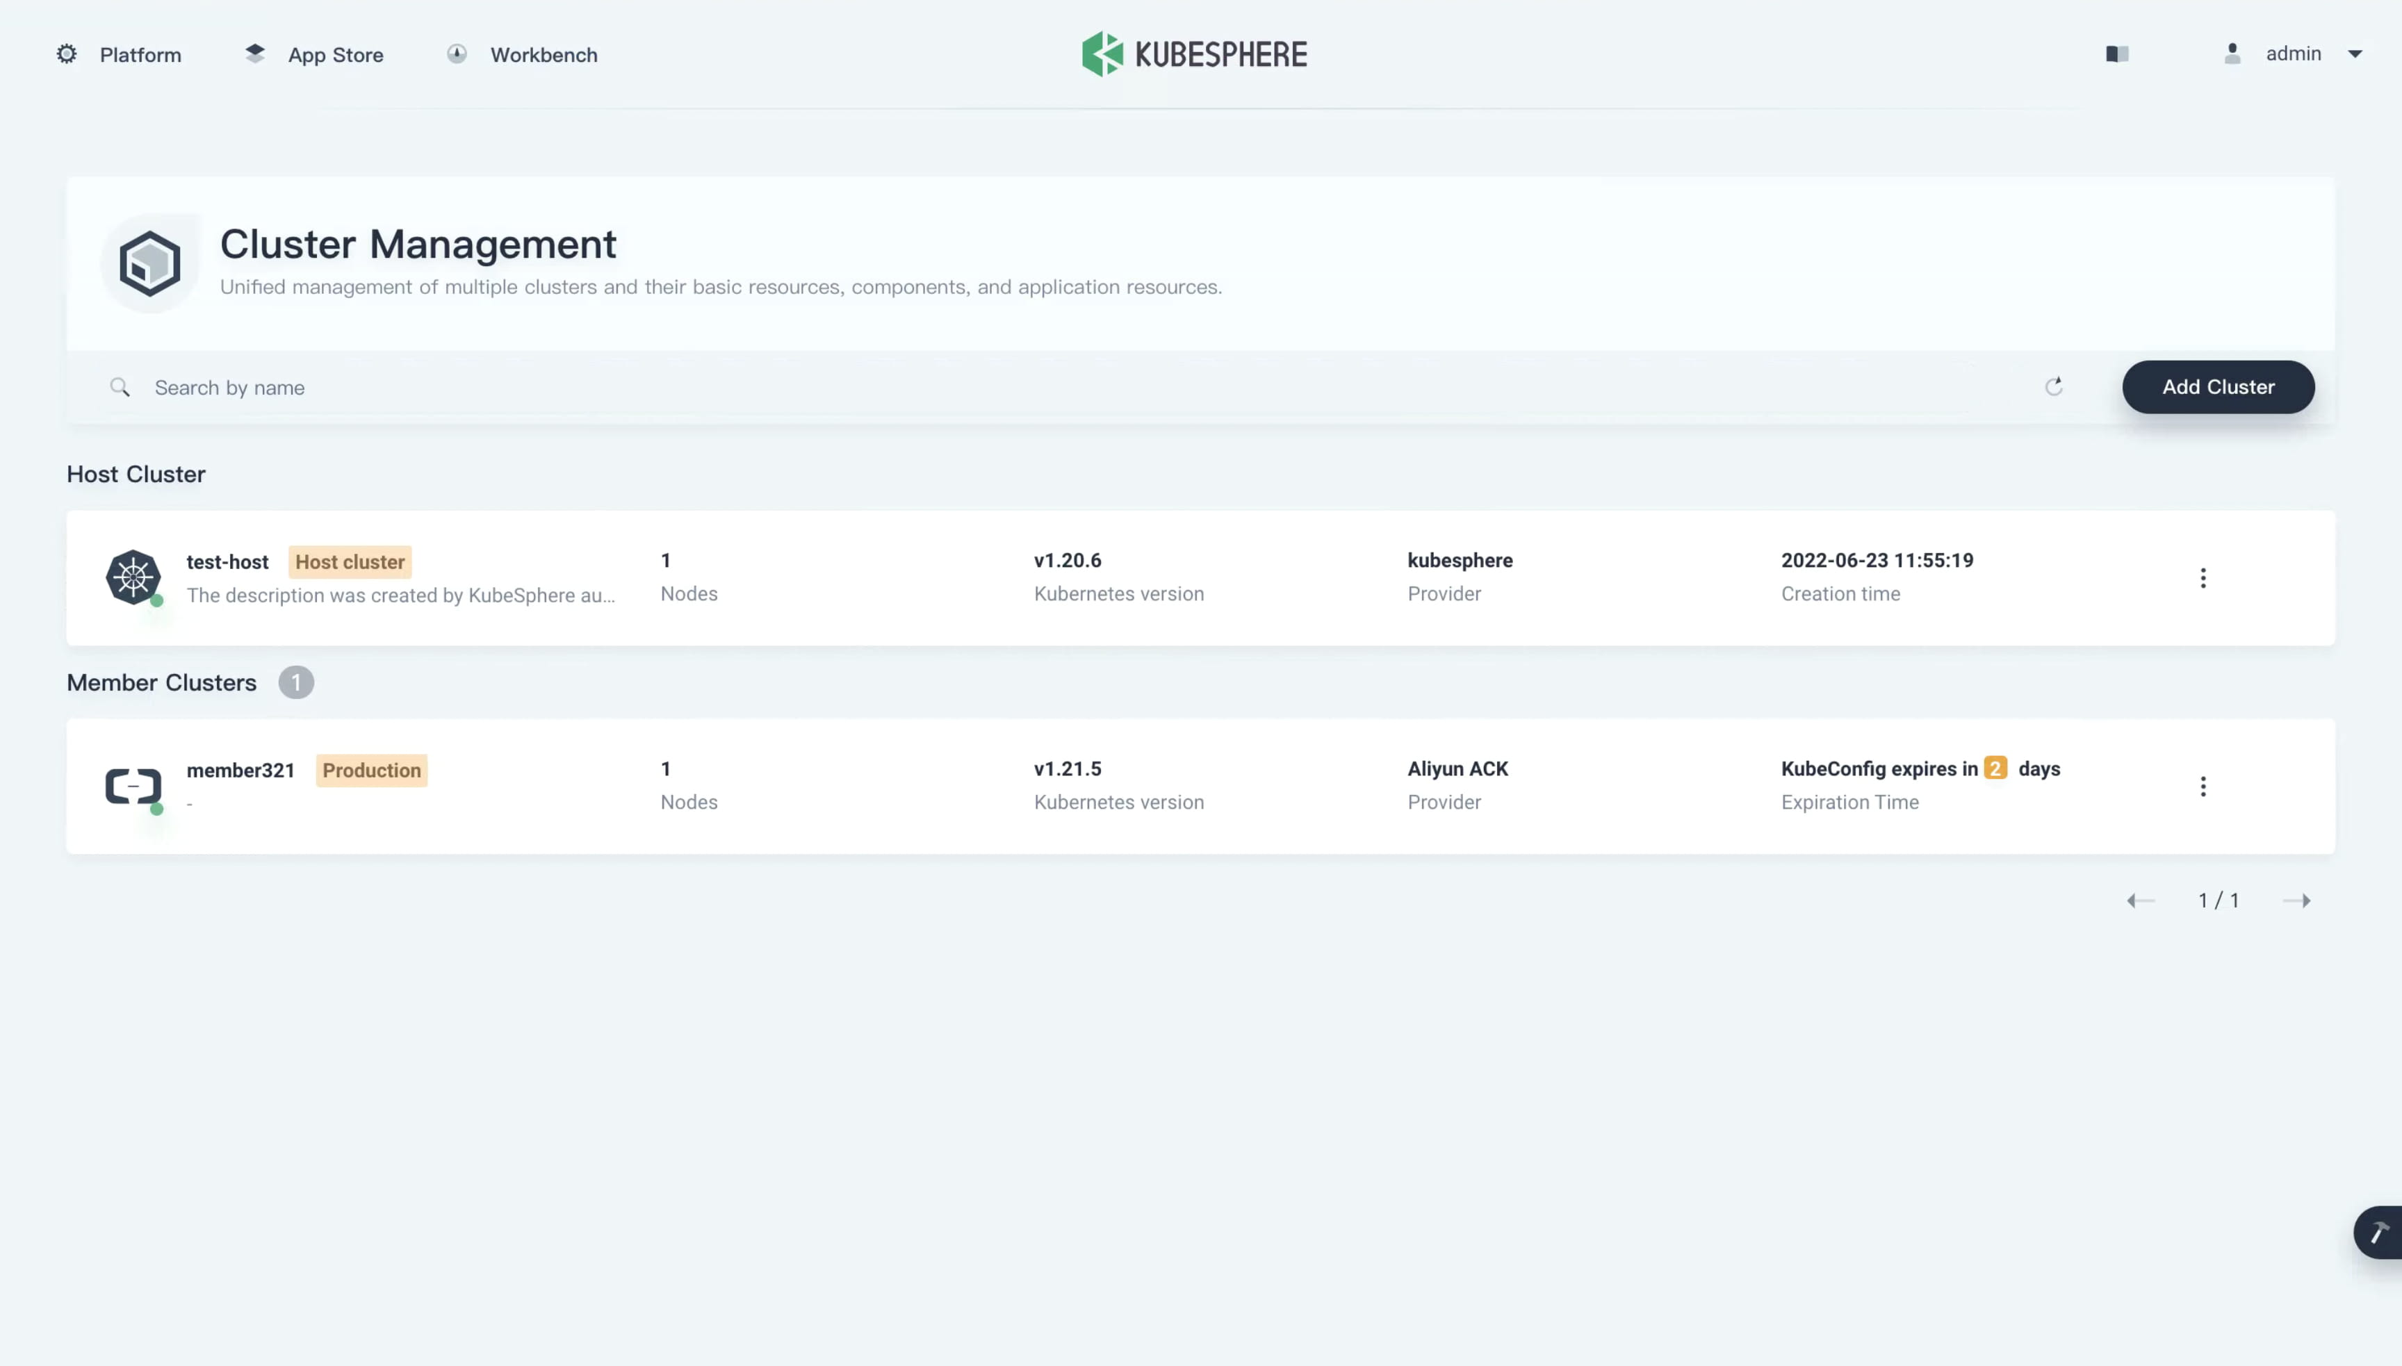Click the Add Cluster button
The width and height of the screenshot is (2402, 1366).
[2217, 386]
